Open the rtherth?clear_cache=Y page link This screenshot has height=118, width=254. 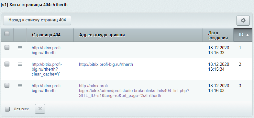tap(47, 69)
